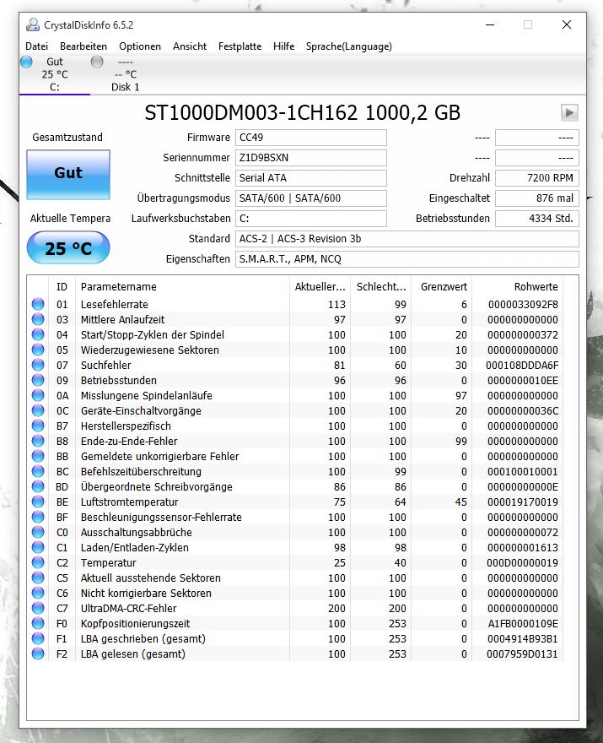Click the status orb for Luftstromtemperatur row
Viewport: 603px width, 743px height.
tap(38, 502)
